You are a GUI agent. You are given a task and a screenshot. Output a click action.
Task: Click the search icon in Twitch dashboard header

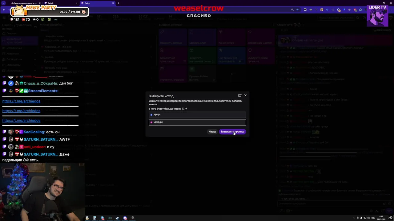pos(357,18)
